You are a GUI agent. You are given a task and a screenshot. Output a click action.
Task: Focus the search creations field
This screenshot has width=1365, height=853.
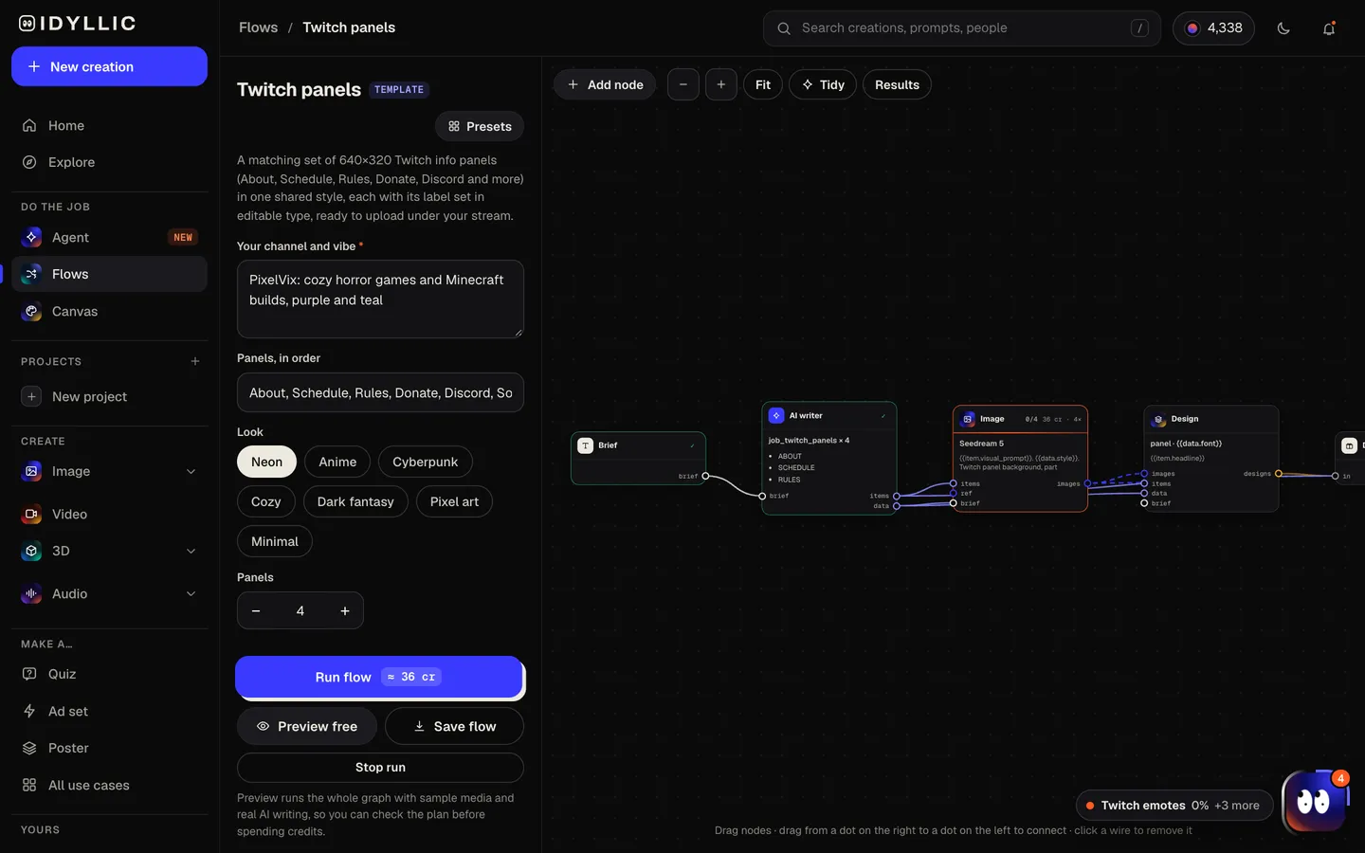click(x=962, y=28)
